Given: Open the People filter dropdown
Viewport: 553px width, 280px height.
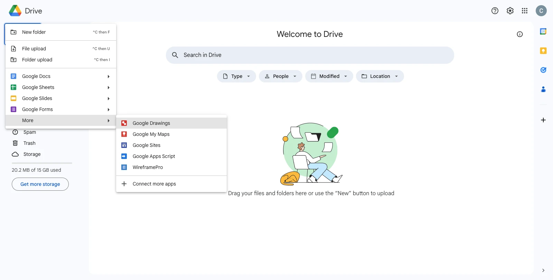Looking at the screenshot, I should [x=281, y=76].
